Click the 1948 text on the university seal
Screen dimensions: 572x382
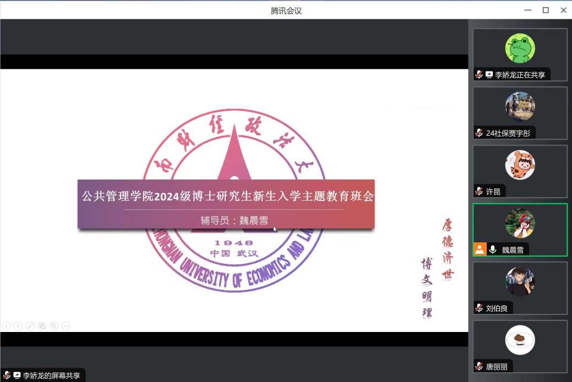234,243
